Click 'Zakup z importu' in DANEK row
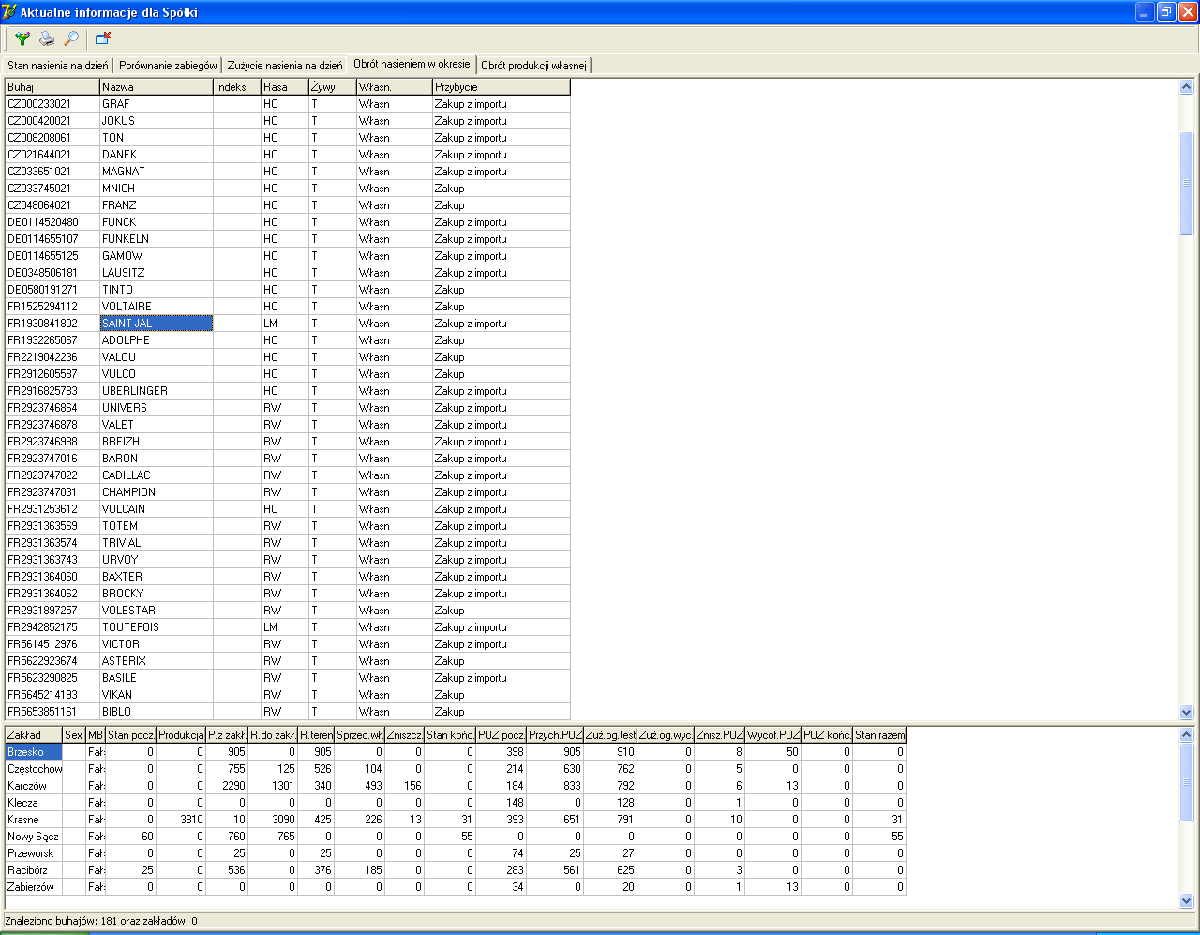Image resolution: width=1200 pixels, height=935 pixels. pos(502,155)
